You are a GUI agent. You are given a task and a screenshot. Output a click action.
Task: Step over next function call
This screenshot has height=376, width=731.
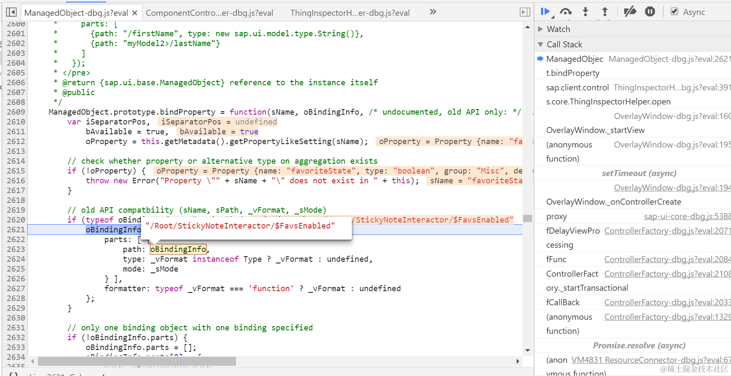[x=566, y=12]
